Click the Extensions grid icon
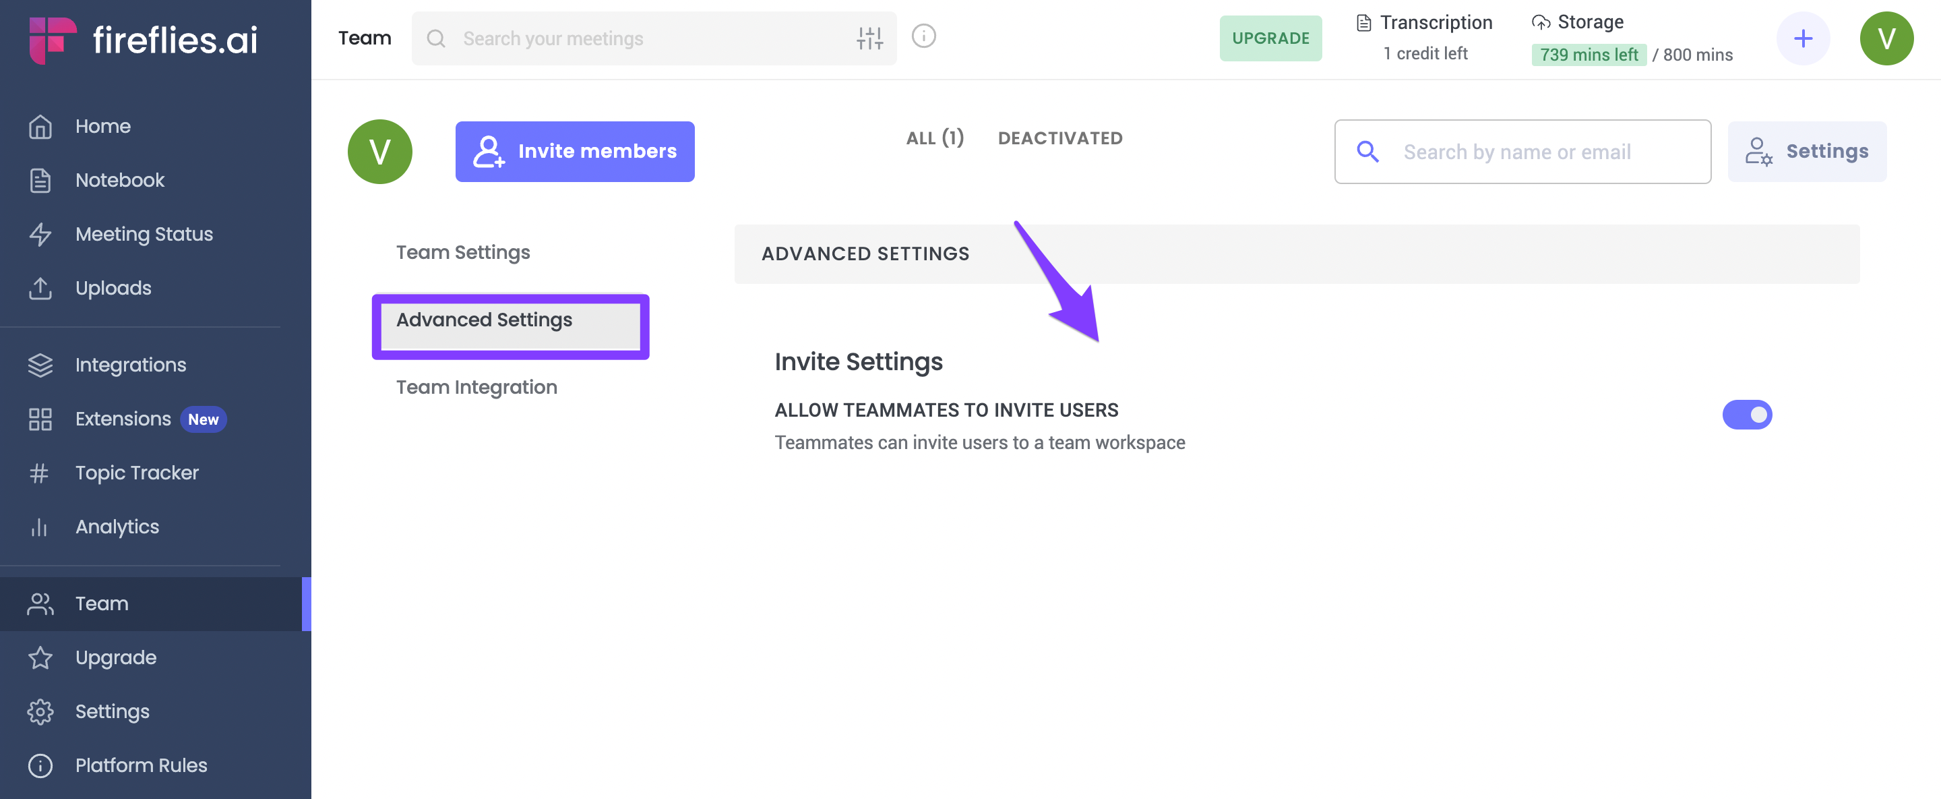Screen dimensions: 1941x799 pyautogui.click(x=40, y=419)
